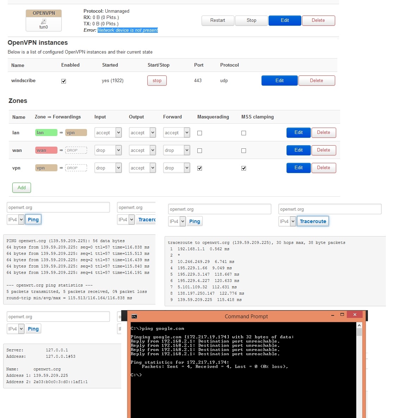The width and height of the screenshot is (394, 418).
Task: Open the lan zone Input dropdown
Action: (108, 133)
